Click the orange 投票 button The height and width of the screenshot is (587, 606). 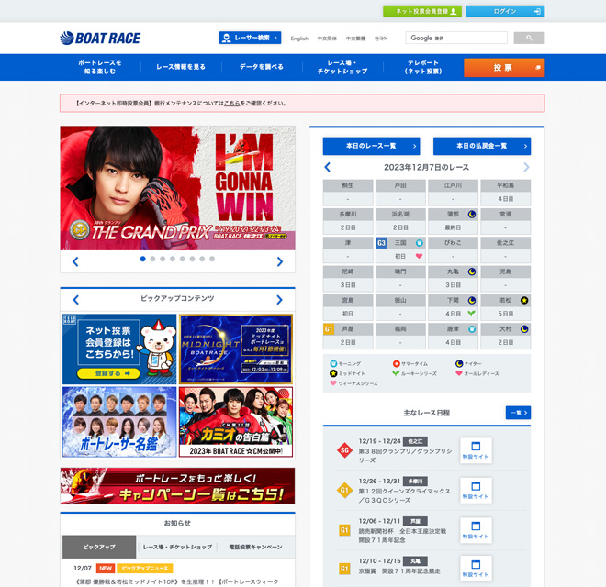[504, 68]
